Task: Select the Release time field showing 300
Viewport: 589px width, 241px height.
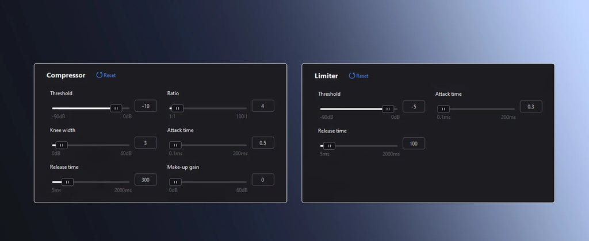Action: click(x=146, y=180)
